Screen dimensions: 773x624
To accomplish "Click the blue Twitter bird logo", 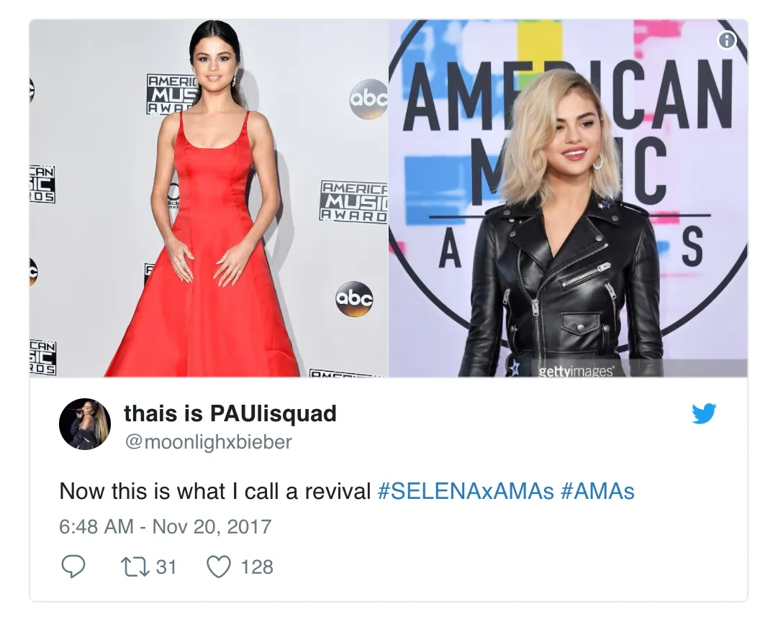I will pos(704,413).
